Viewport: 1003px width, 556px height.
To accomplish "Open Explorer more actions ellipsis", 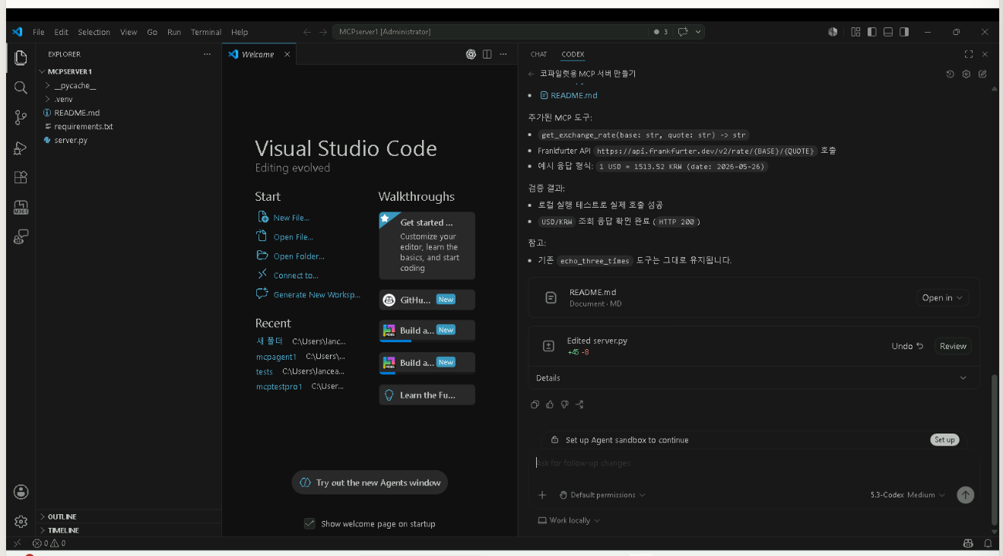I will tap(207, 54).
